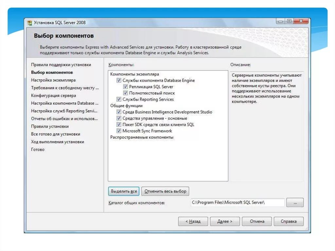335x251 pixels.
Task: Minimize the SQL Server setup window
Action: tap(280, 21)
